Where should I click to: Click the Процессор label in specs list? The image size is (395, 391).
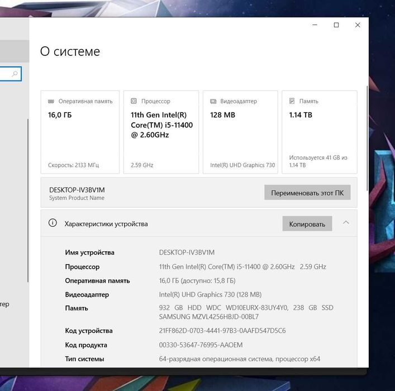[82, 267]
